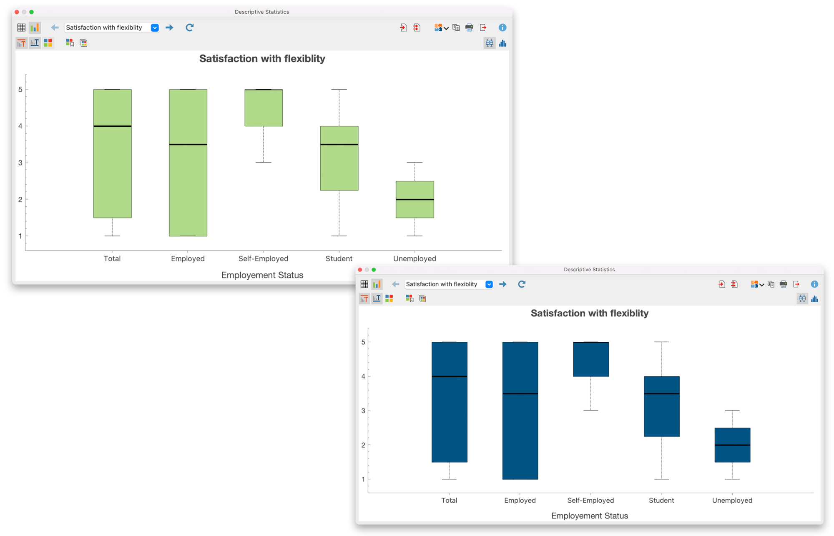The image size is (834, 536).
Task: Click 'Employement Status' axis title in green chart
Action: (262, 275)
